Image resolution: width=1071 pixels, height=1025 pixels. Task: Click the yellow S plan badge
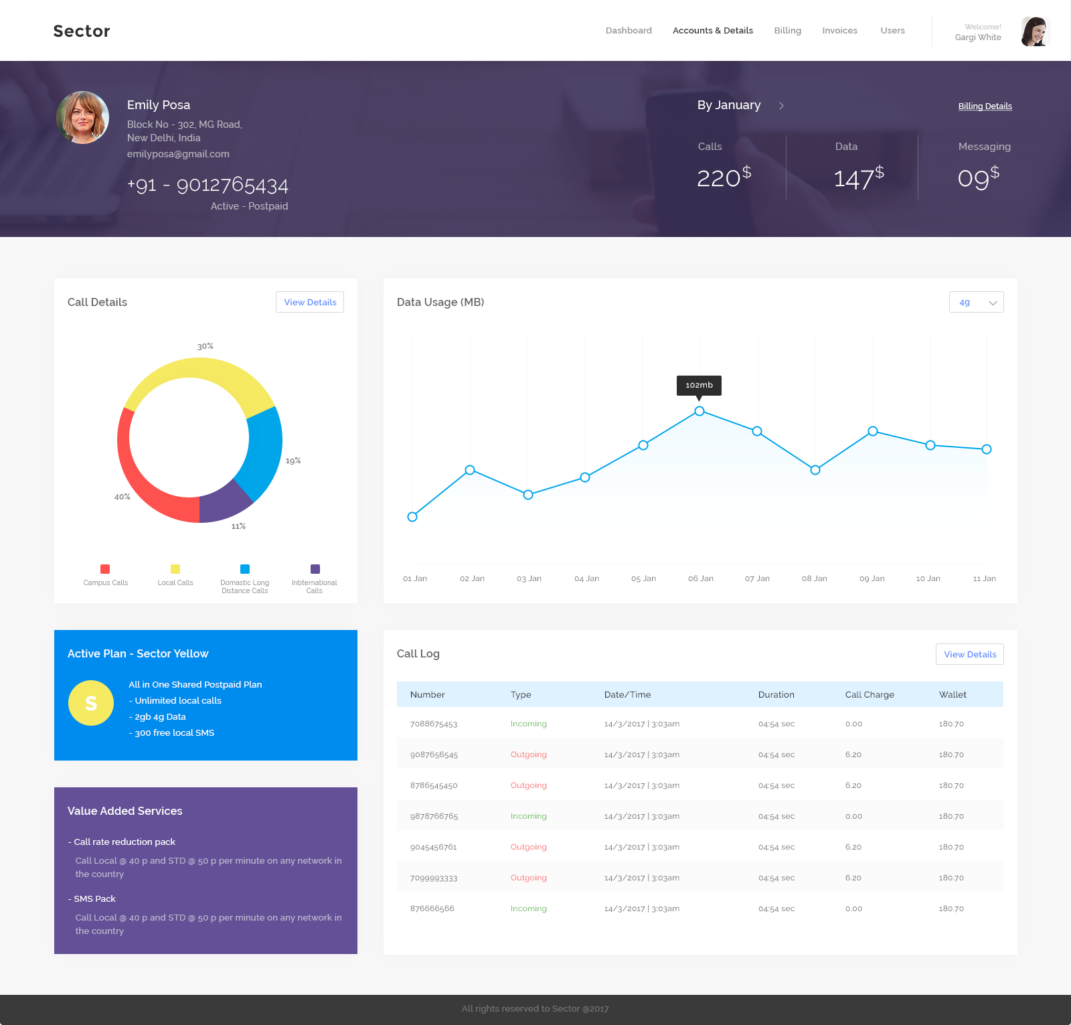pyautogui.click(x=91, y=703)
